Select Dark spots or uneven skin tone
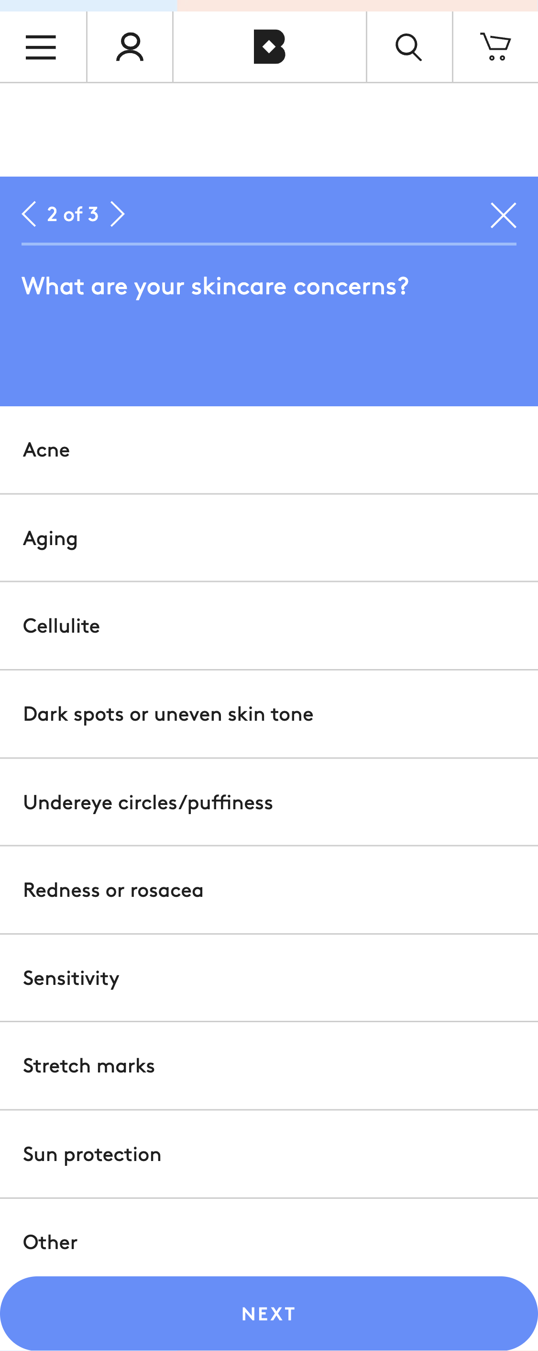This screenshot has height=1351, width=538. tap(269, 713)
